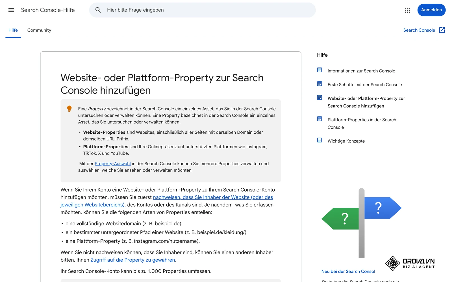
Task: Open the hamburger main menu
Action: pos(11,10)
